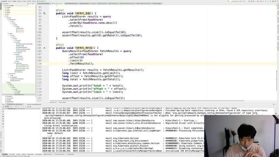Viewport: 279px width, 157px height.
Task: Select the build folder in the project tree
Action: point(8,11)
